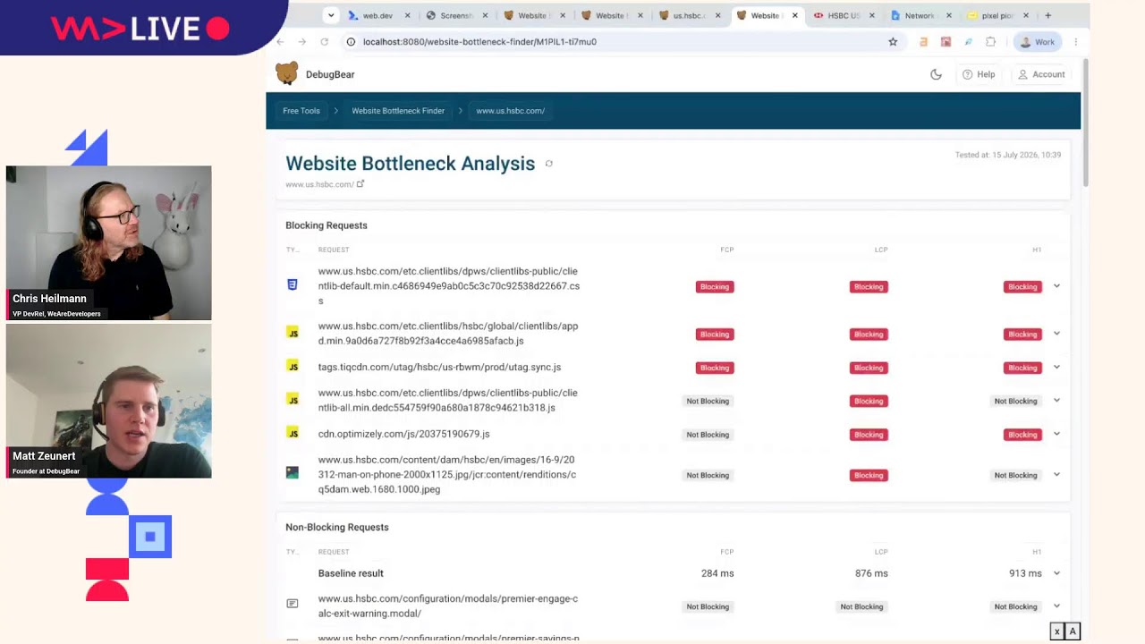View site information icon in address bar
1145x644 pixels.
[351, 42]
